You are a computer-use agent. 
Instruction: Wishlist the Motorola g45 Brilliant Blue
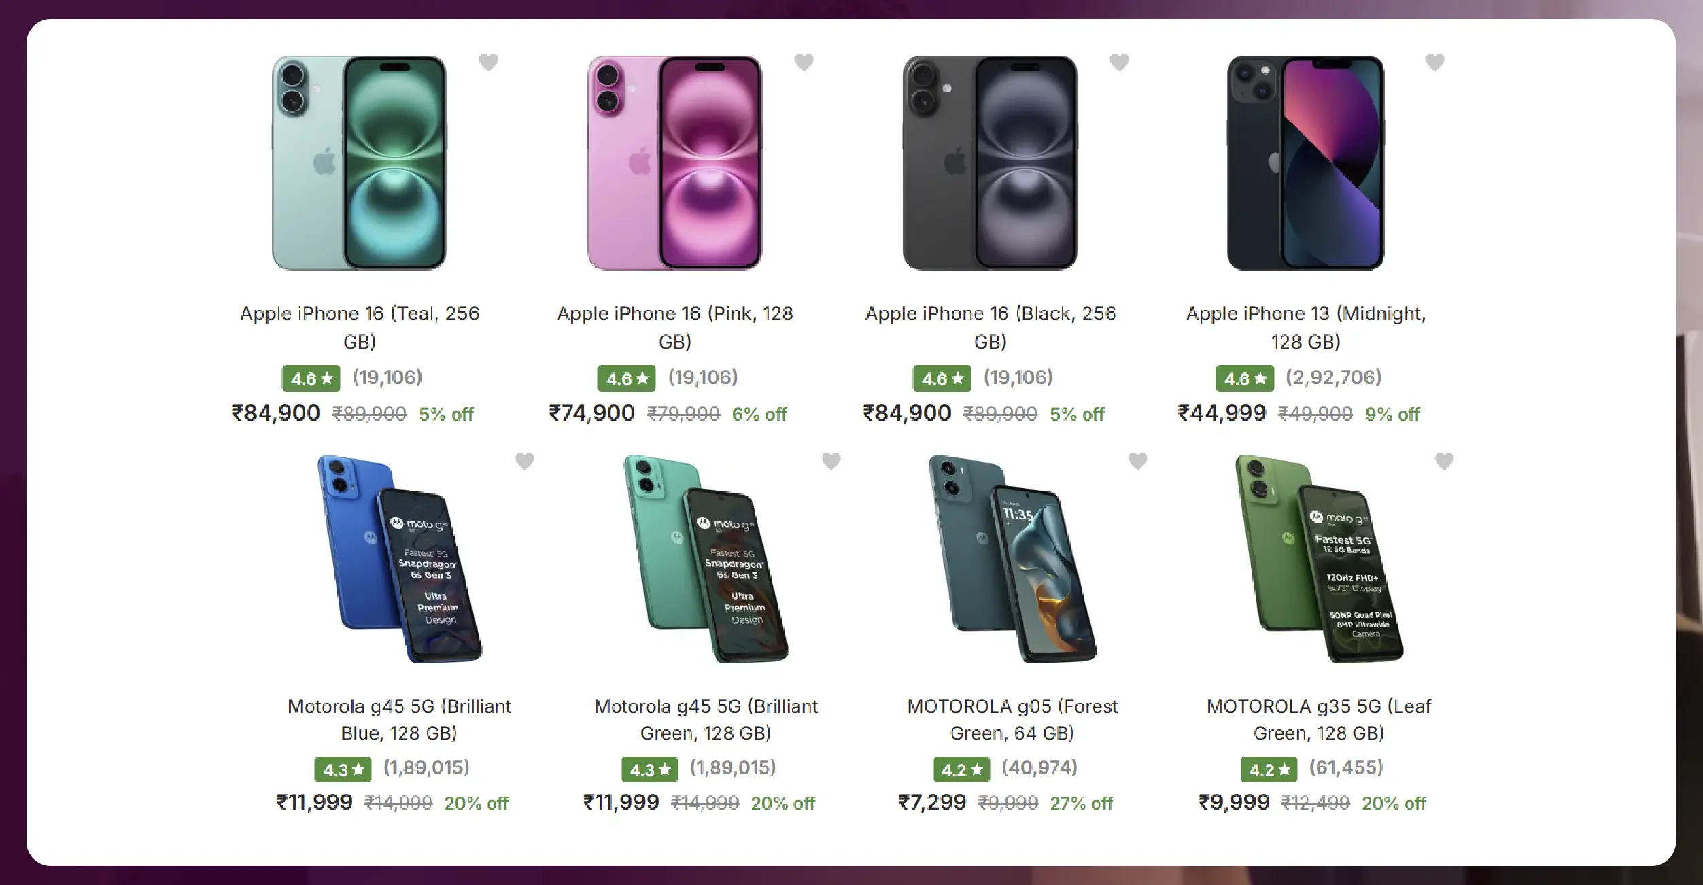(x=524, y=461)
